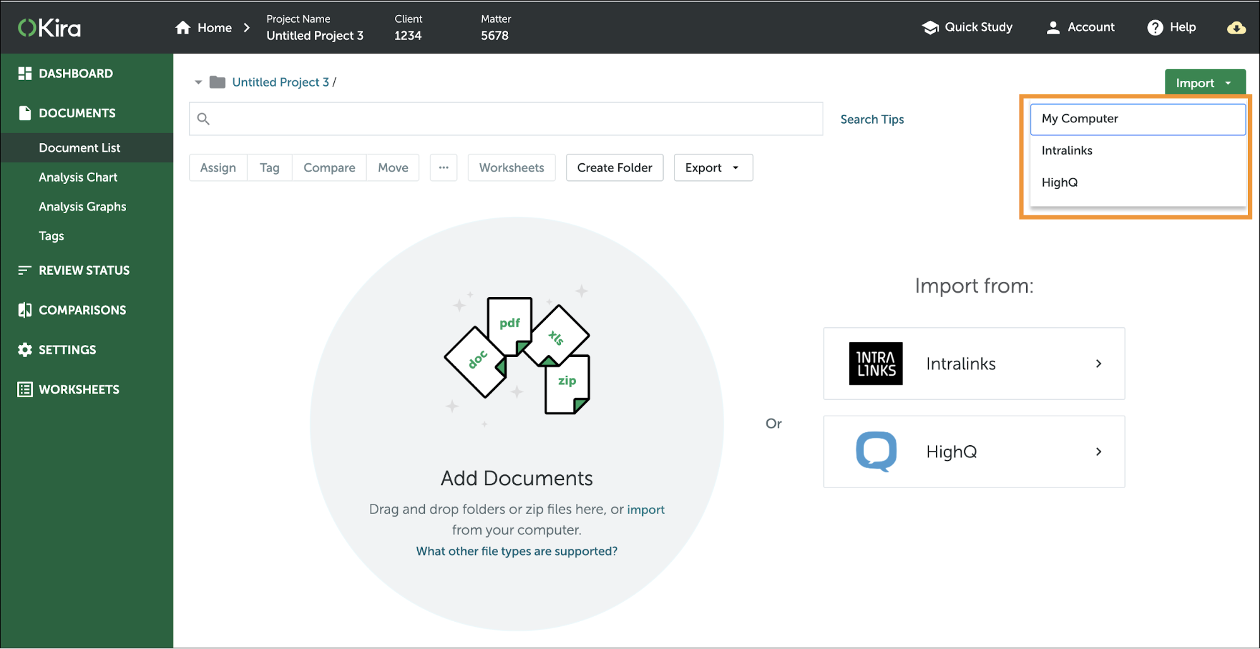
Task: Select HighQ from Import menu
Action: 1138,183
